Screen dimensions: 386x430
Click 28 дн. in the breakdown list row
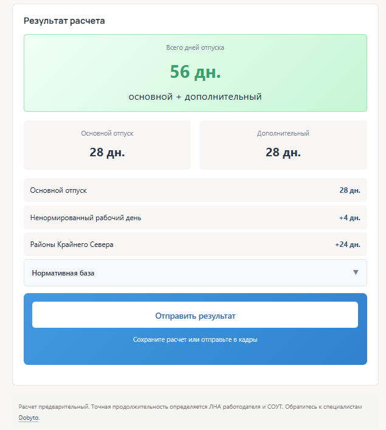(350, 190)
